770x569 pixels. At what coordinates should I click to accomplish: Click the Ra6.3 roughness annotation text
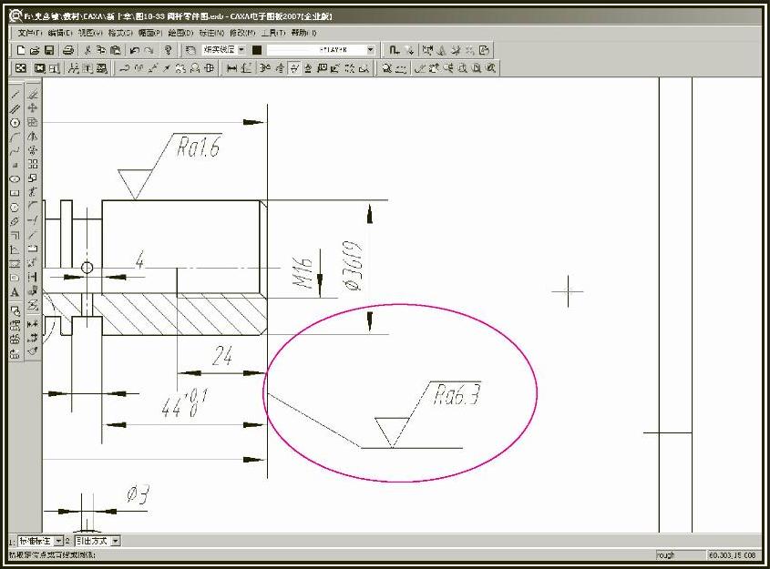(x=457, y=395)
